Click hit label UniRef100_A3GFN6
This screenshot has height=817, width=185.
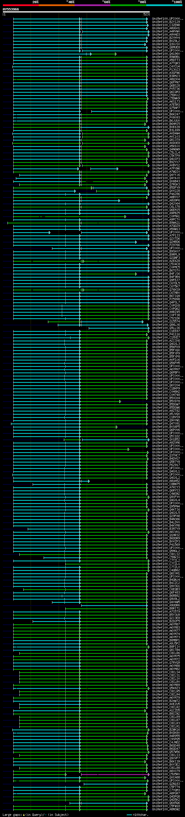click(x=166, y=73)
